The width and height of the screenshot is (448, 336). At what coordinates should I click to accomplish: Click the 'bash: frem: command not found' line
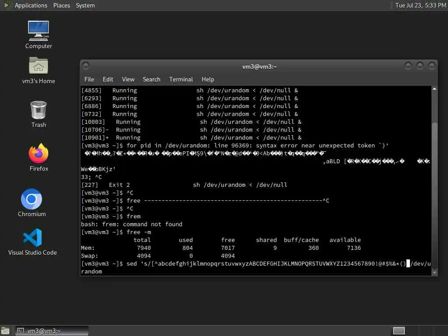click(131, 224)
